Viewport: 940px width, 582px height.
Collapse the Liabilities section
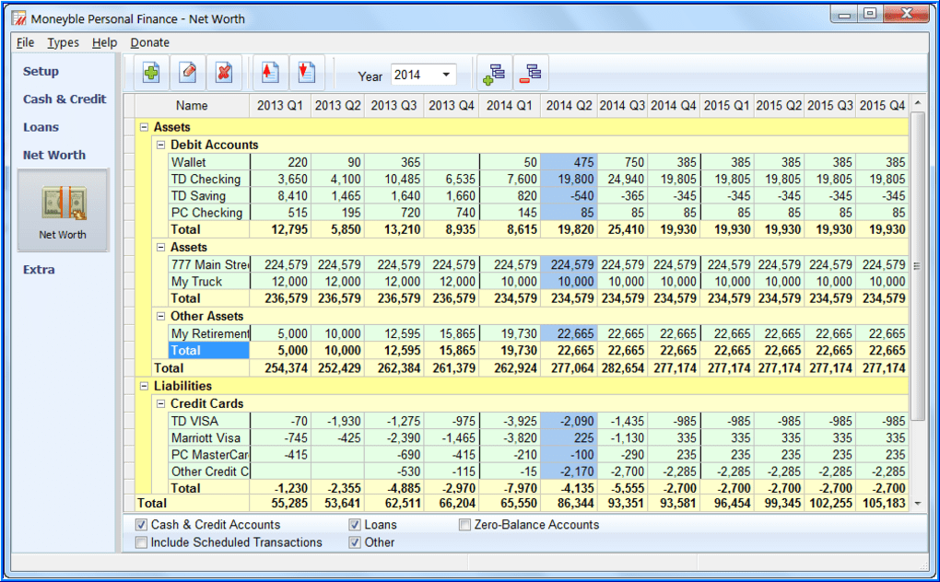click(x=146, y=385)
